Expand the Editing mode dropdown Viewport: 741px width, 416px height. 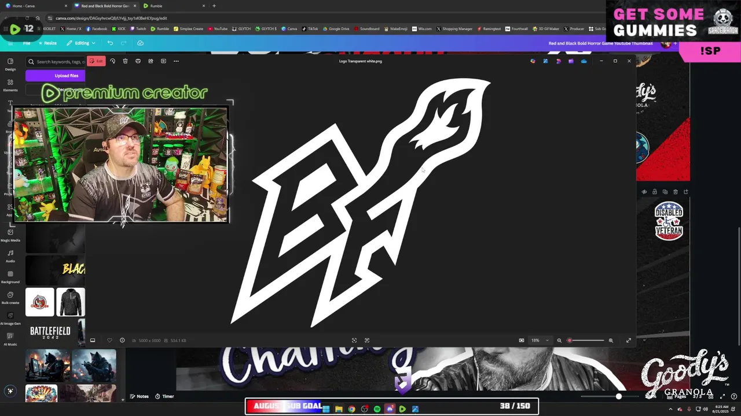pyautogui.click(x=81, y=43)
